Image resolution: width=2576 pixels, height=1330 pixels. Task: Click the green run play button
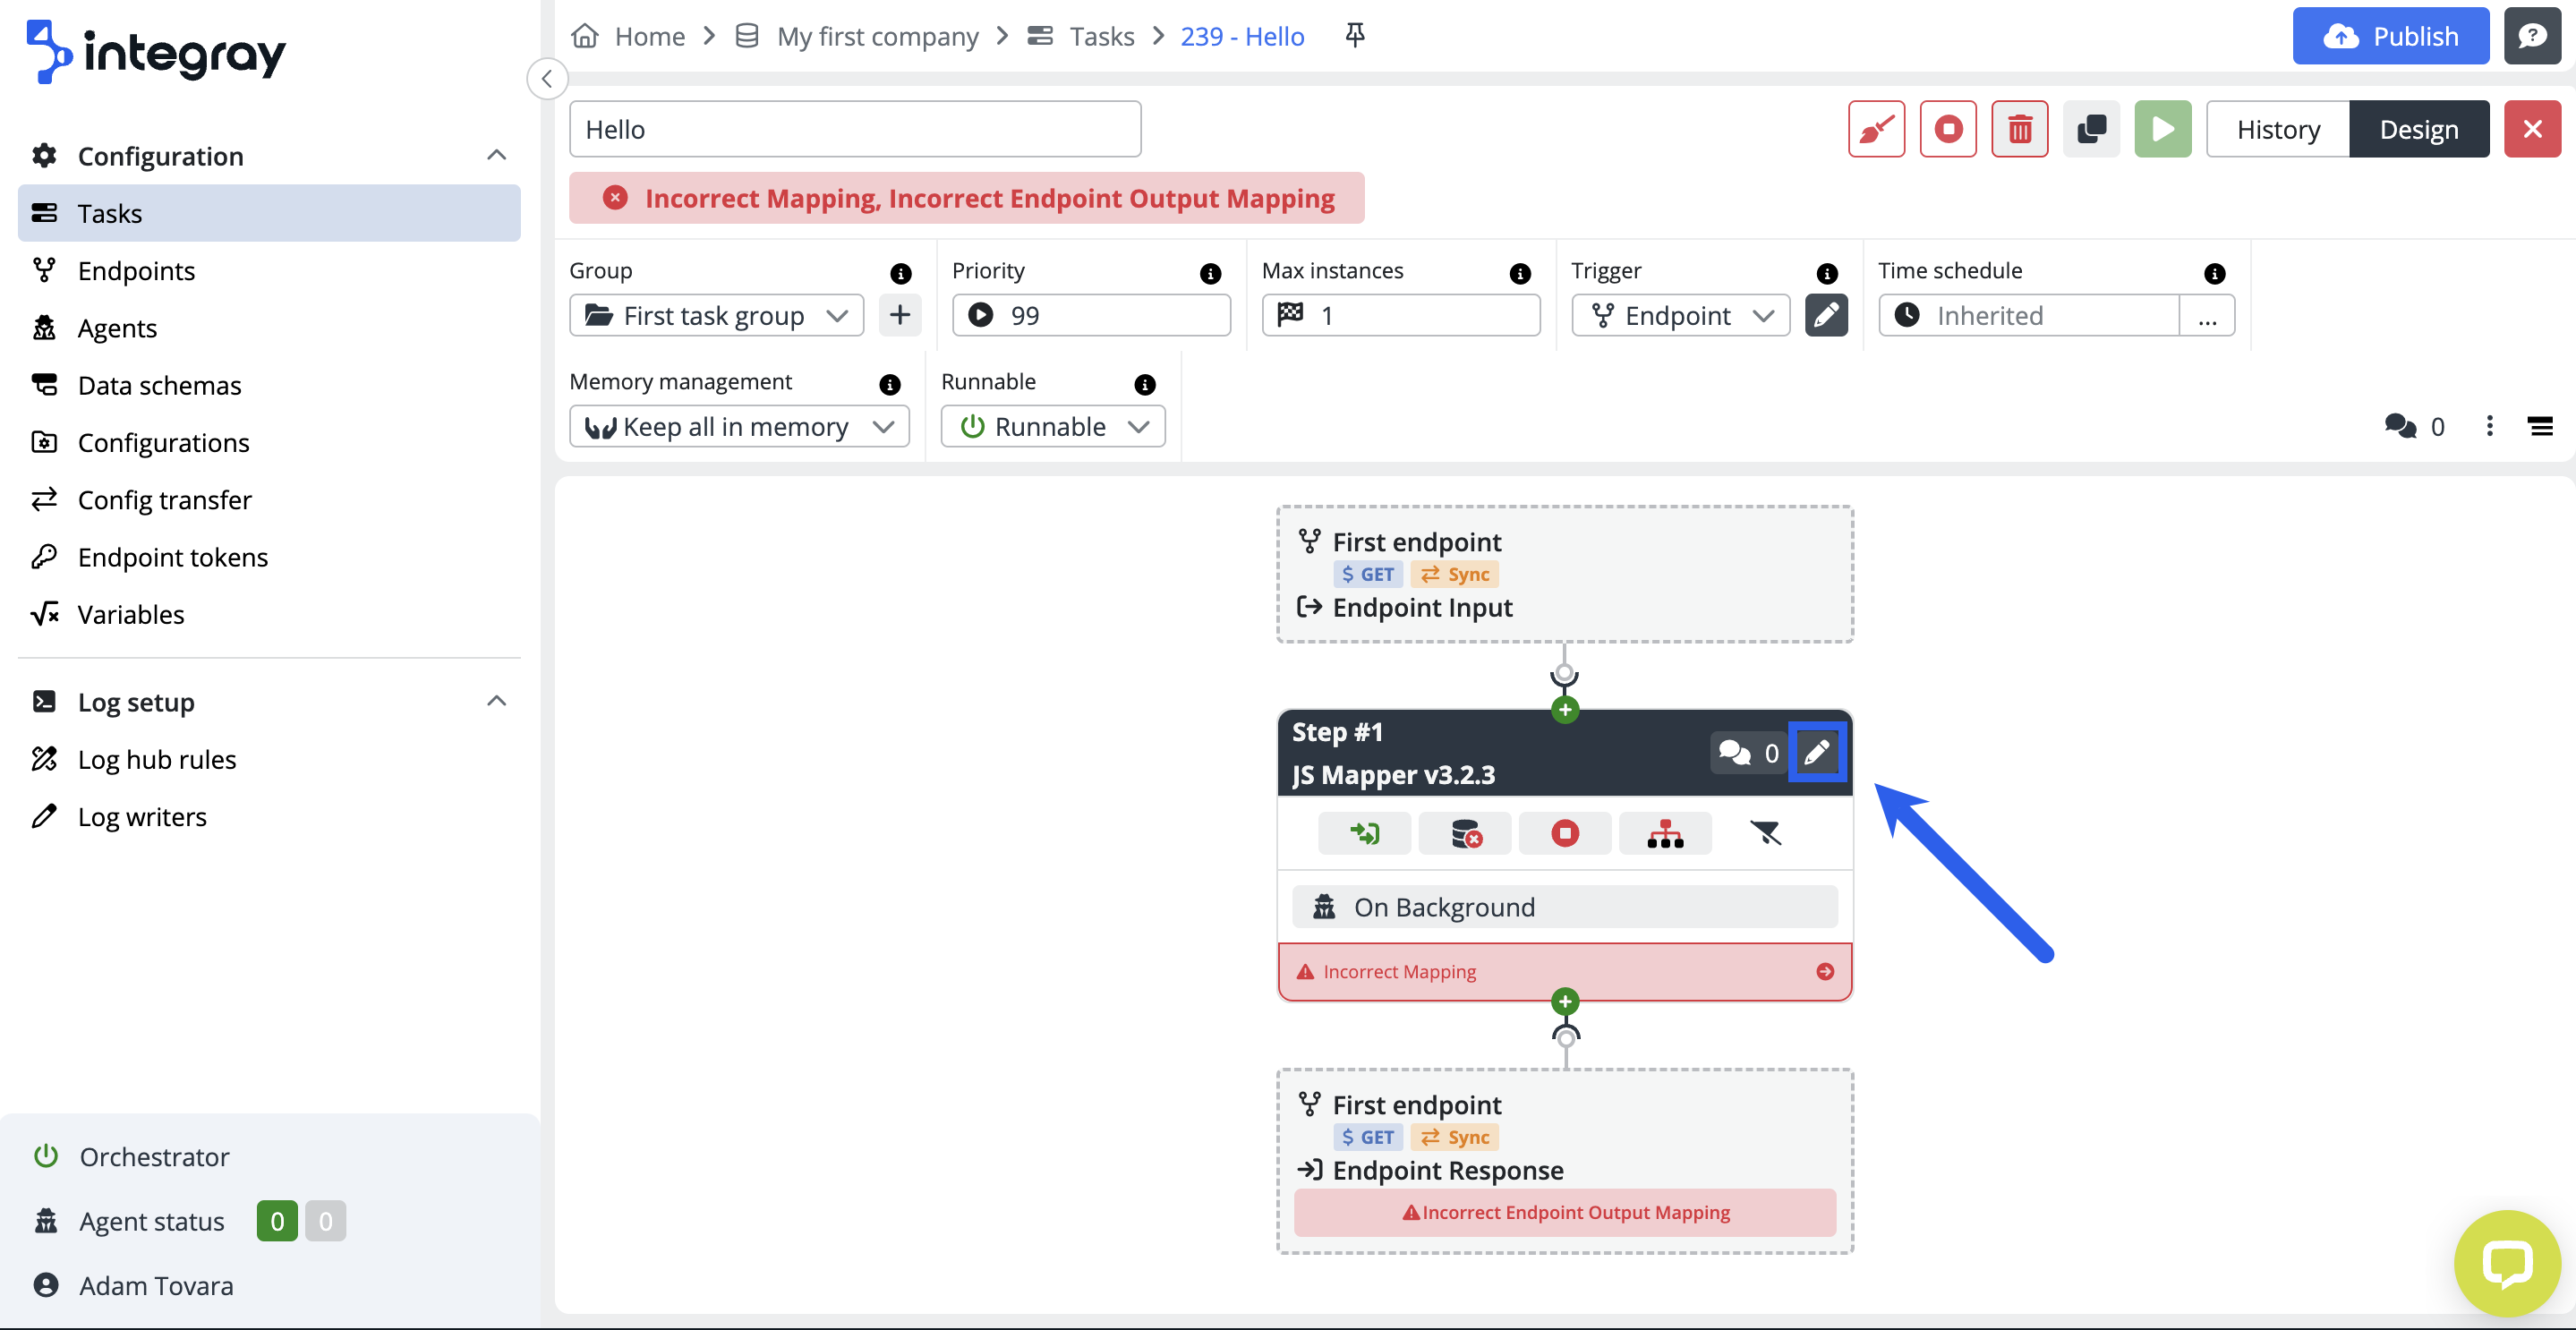(2162, 129)
